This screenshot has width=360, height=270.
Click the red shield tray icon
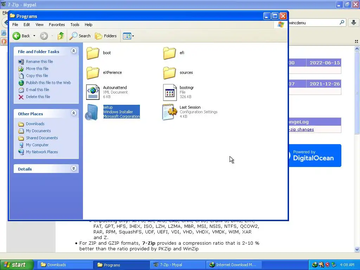pyautogui.click(x=327, y=265)
